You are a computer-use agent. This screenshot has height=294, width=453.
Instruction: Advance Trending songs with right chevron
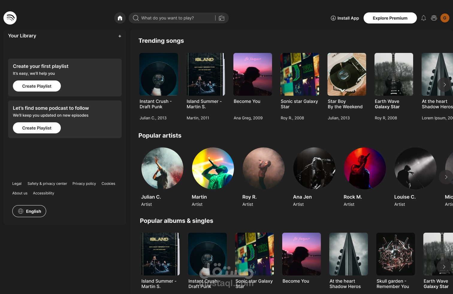tap(445, 85)
